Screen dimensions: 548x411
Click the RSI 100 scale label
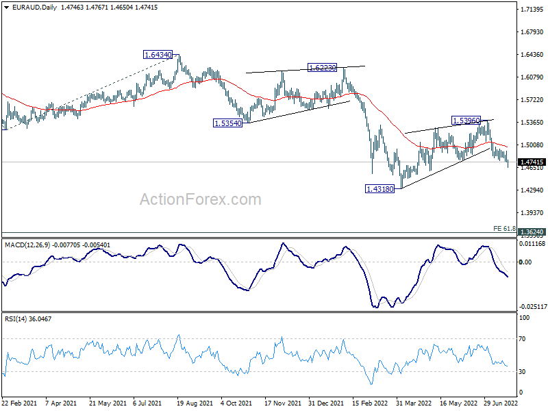[x=524, y=318]
